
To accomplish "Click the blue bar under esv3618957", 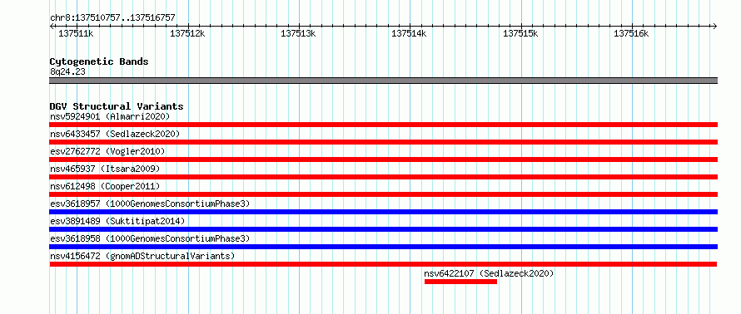I will point(383,212).
